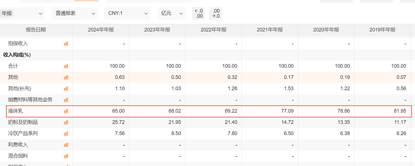Image resolution: width=415 pixels, height=166 pixels.
Task: Select the 冷饮产品系列 row label
Action: (23, 133)
